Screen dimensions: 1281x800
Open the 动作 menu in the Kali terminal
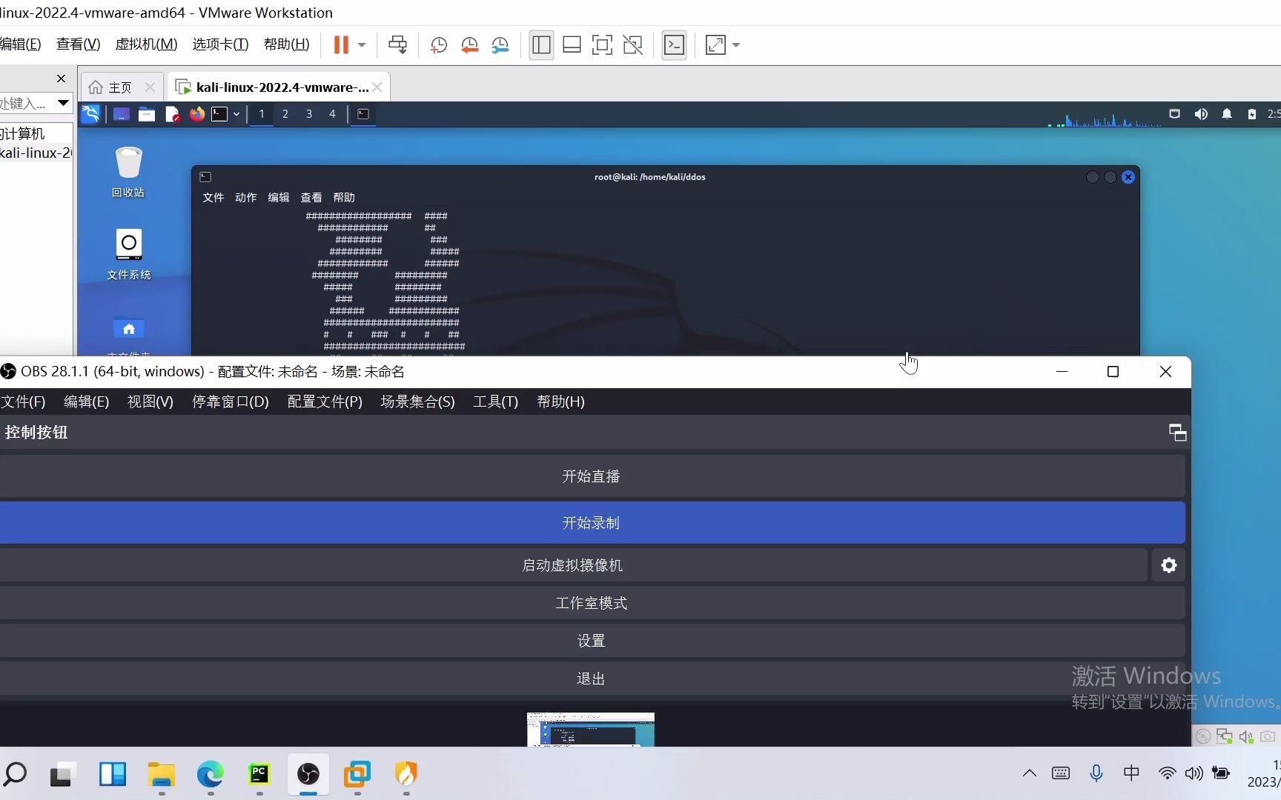click(x=245, y=198)
